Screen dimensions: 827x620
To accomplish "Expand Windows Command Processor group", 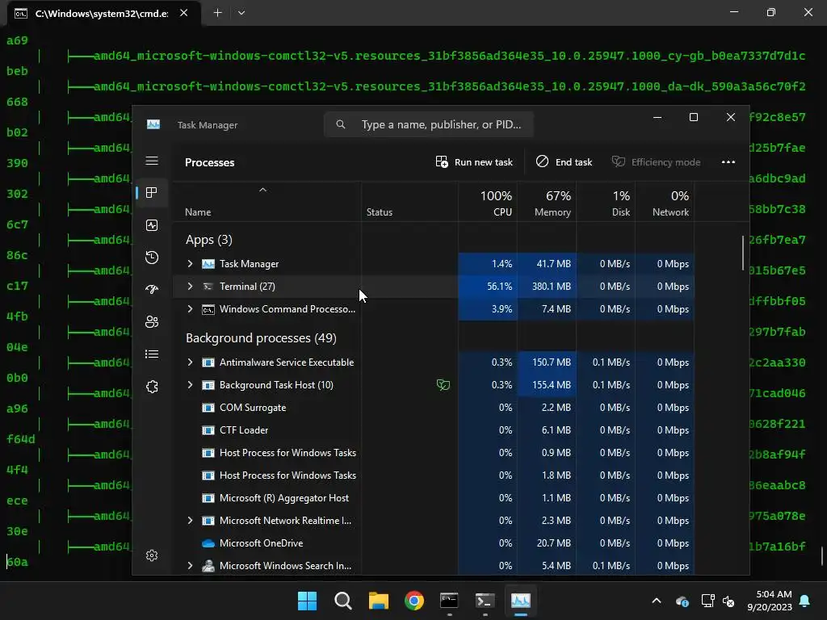I will coord(190,309).
